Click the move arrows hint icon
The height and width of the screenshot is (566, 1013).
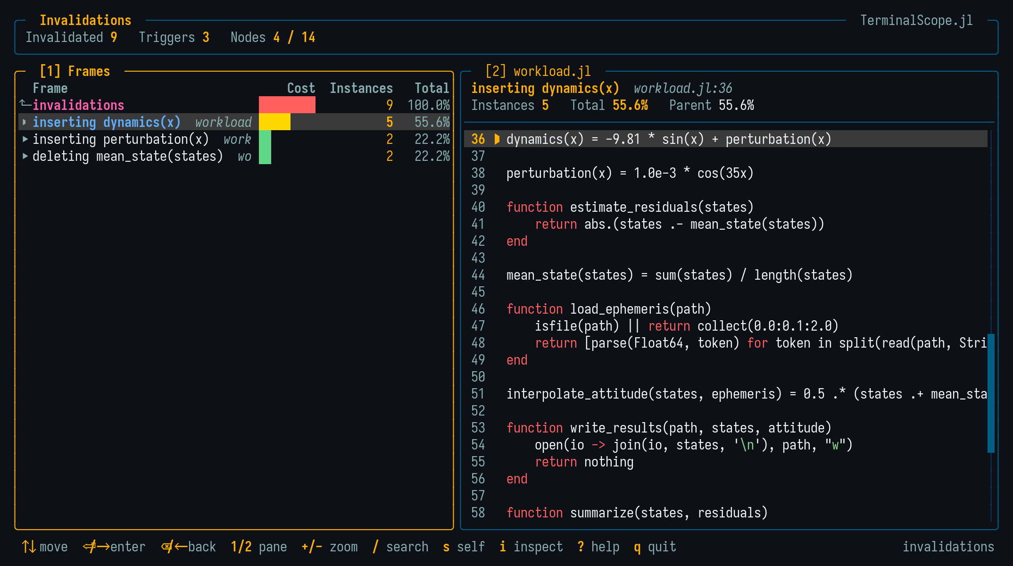pos(29,547)
